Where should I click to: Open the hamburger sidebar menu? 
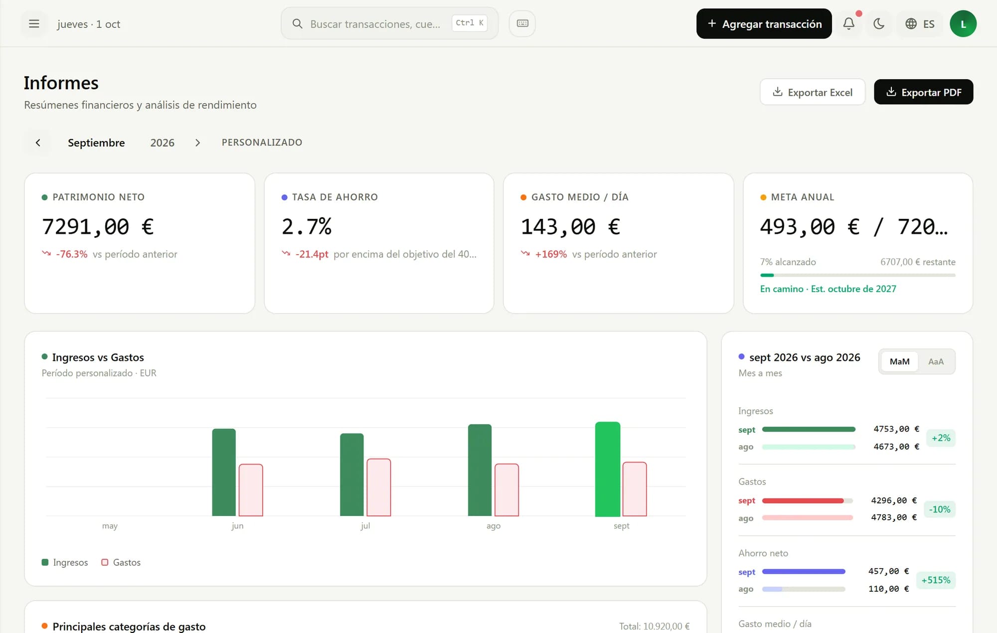[34, 23]
